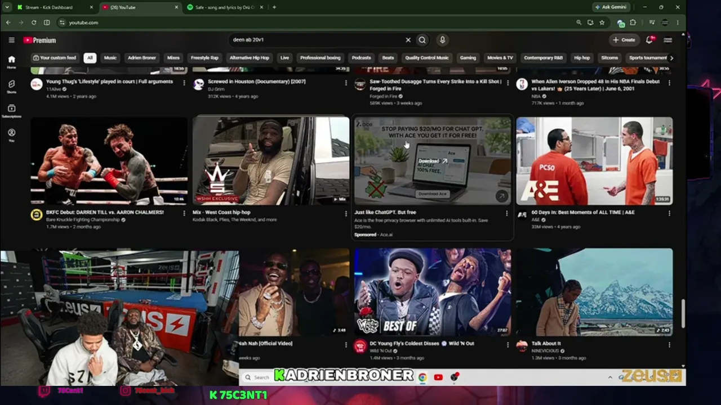This screenshot has height=405, width=721.
Task: Open the Talk About It mountain thumbnail
Action: click(x=594, y=292)
